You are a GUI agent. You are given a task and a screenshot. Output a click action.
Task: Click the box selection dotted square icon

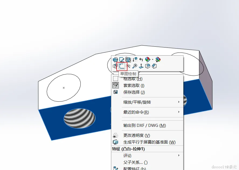[116, 79]
